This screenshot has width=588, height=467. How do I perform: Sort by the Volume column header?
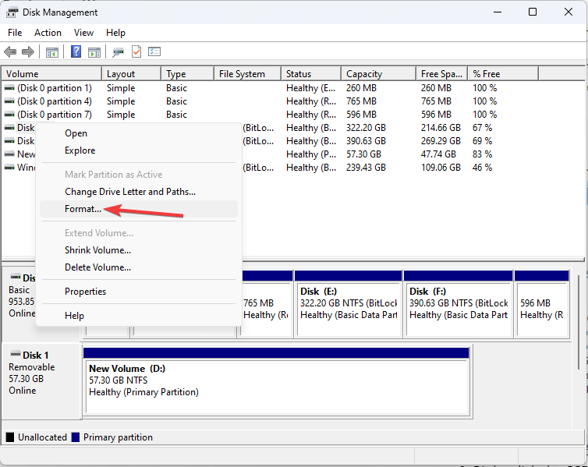[51, 74]
